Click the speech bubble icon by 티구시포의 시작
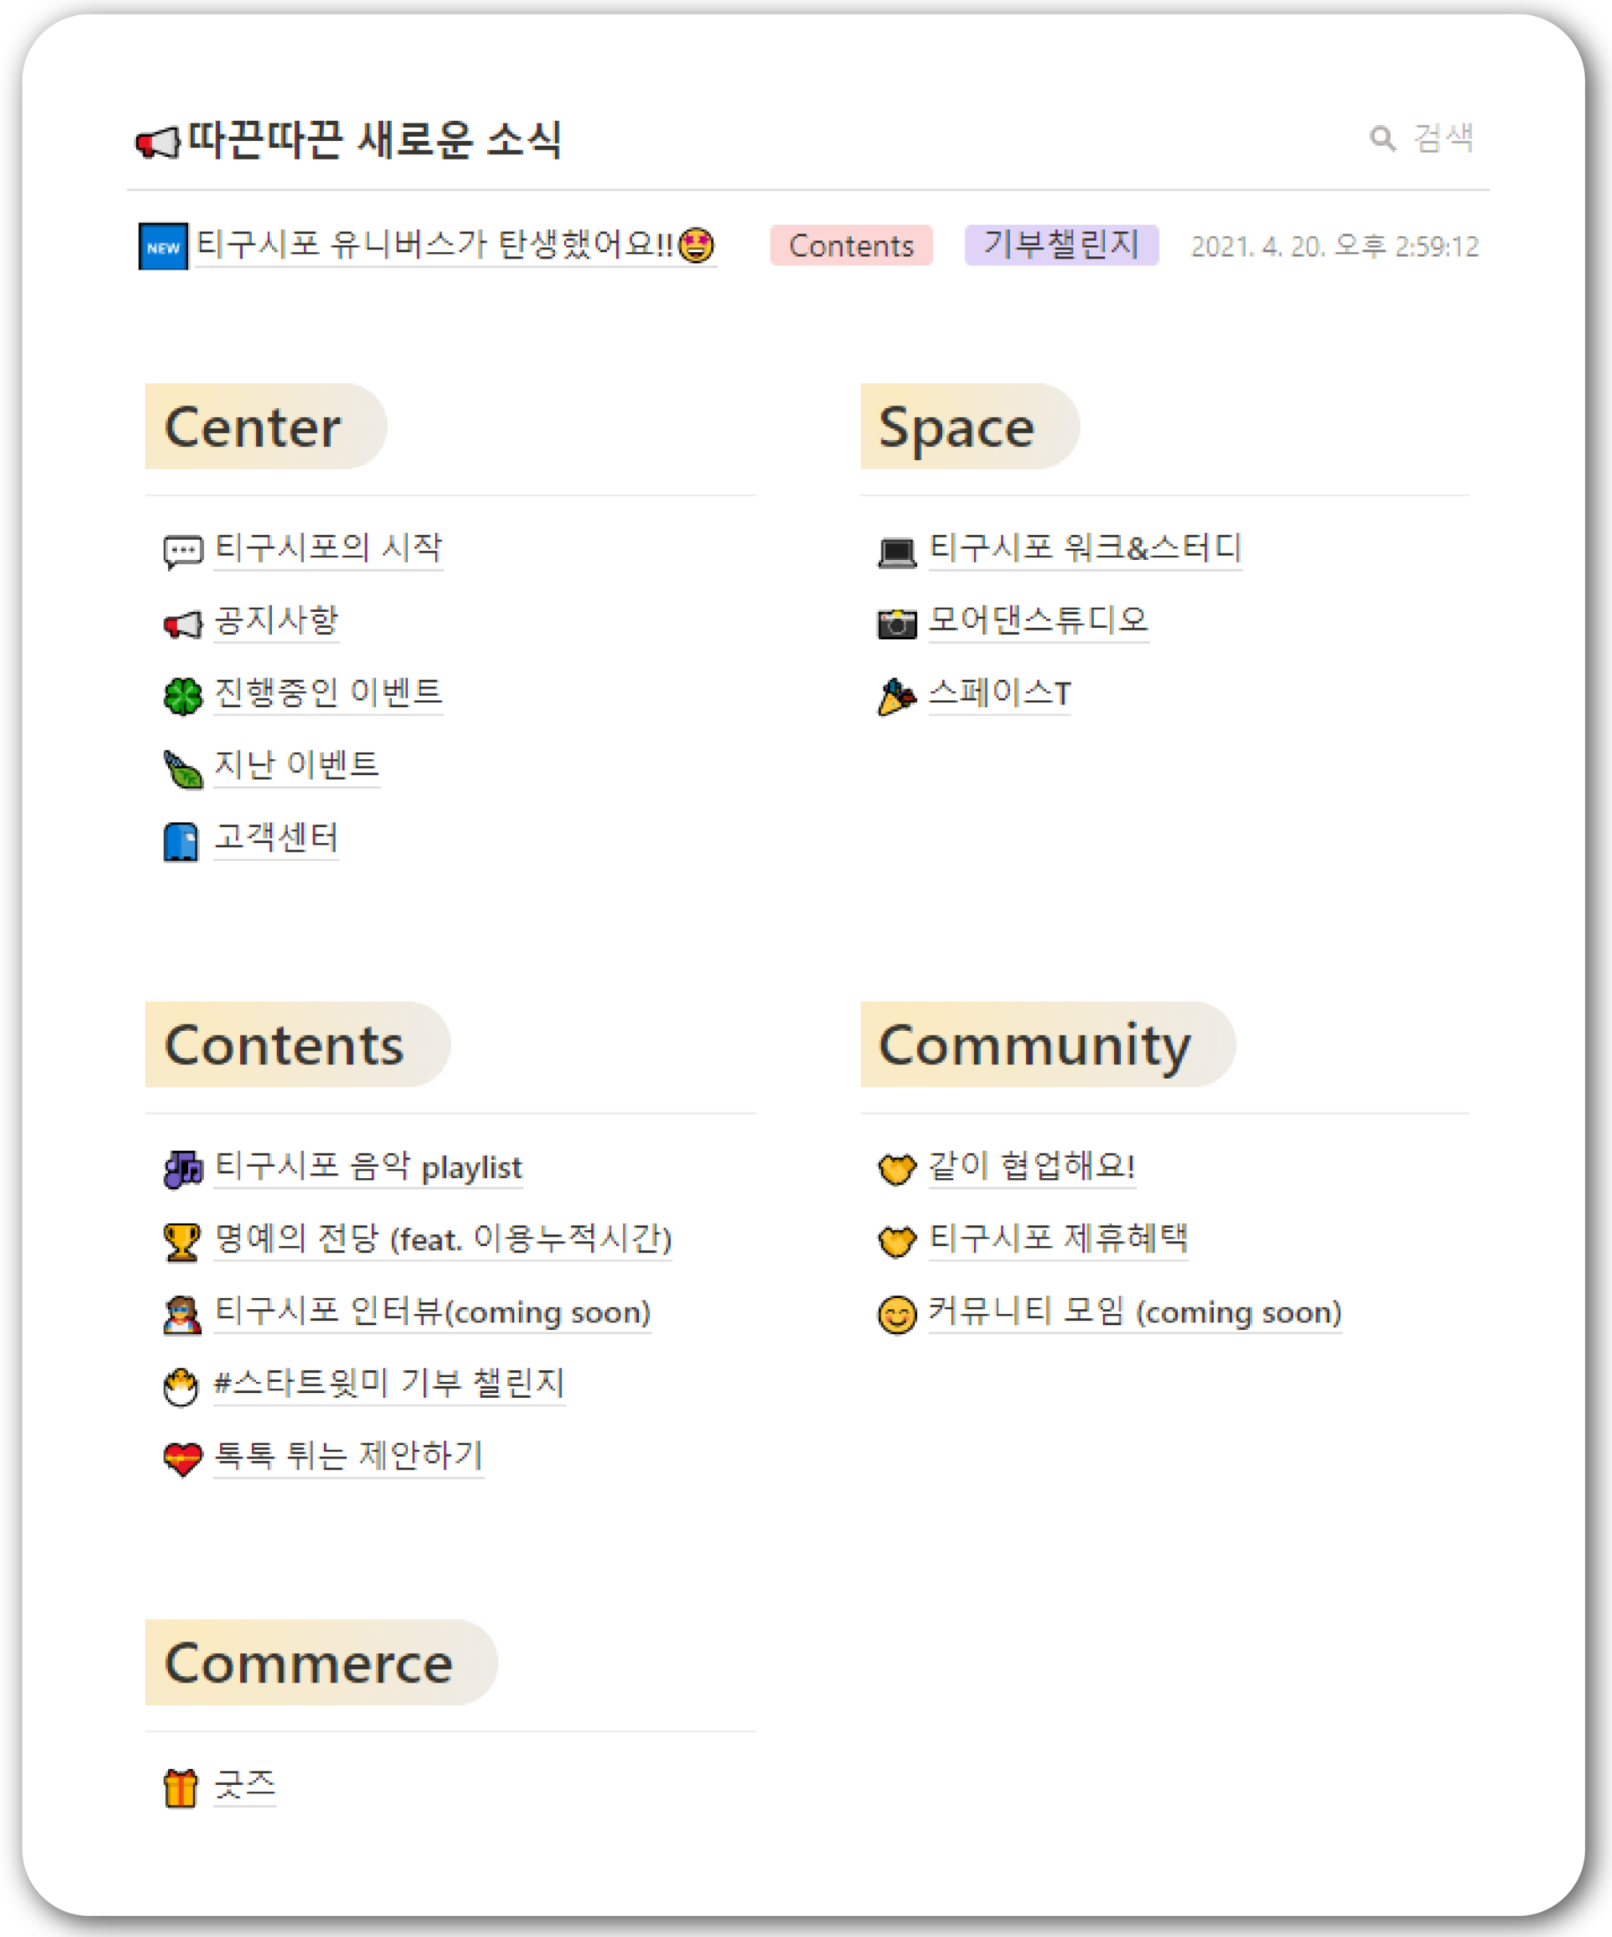The image size is (1612, 1937). pos(182,552)
